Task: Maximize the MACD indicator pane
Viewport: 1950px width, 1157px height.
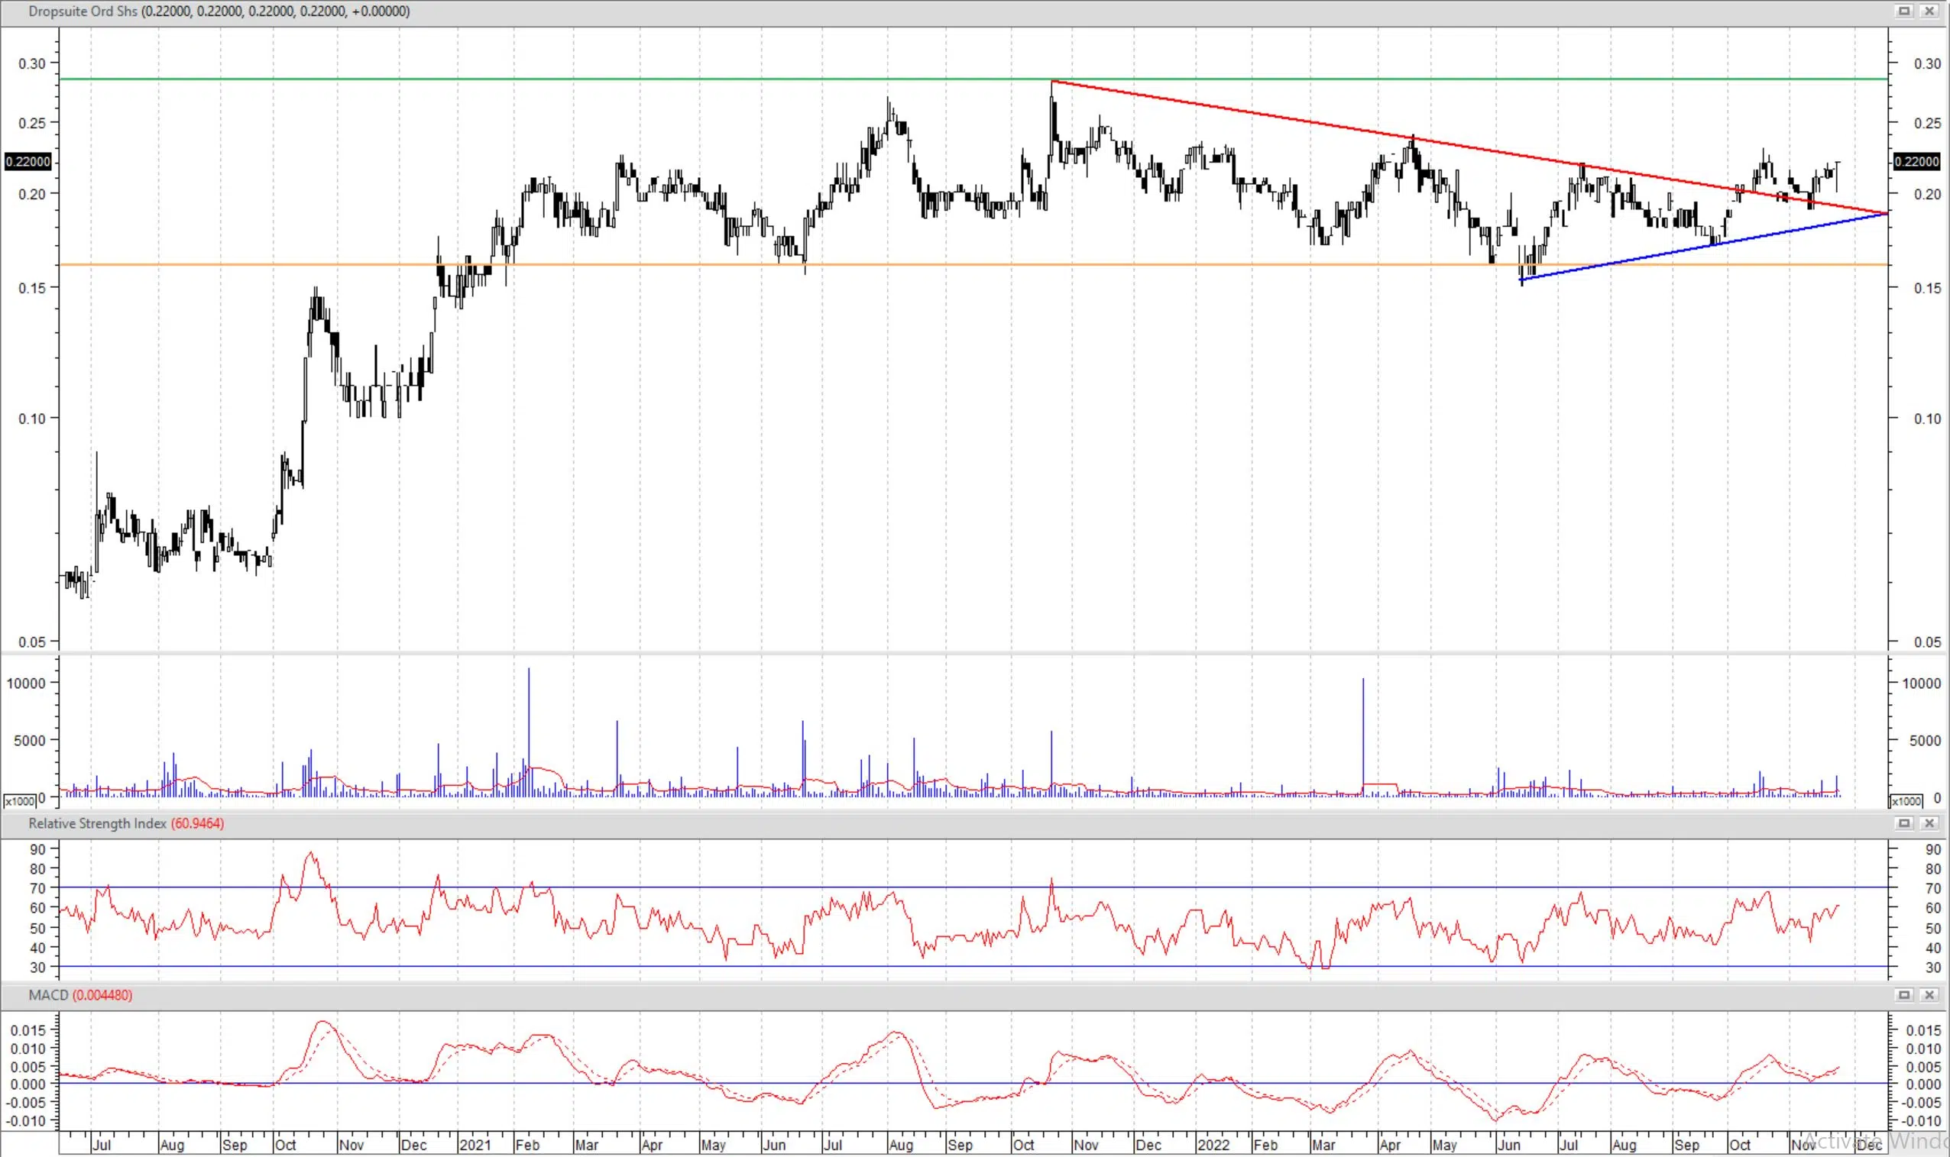Action: [x=1904, y=995]
